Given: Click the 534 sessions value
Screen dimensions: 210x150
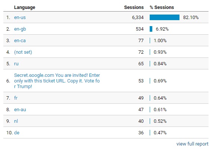Looking at the screenshot, I should (140, 29).
